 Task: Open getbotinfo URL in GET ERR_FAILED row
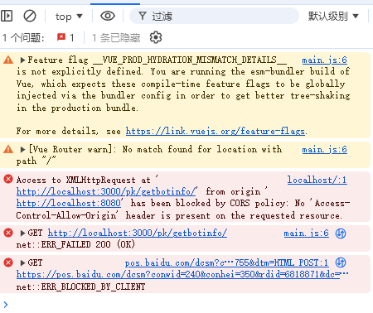pyautogui.click(x=138, y=233)
